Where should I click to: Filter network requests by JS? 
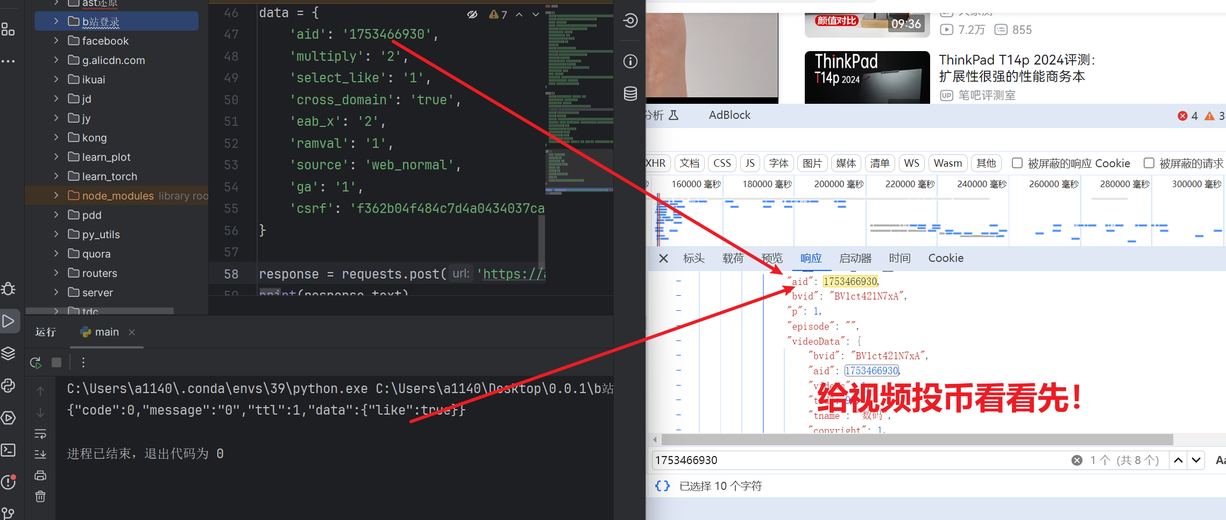pos(750,163)
